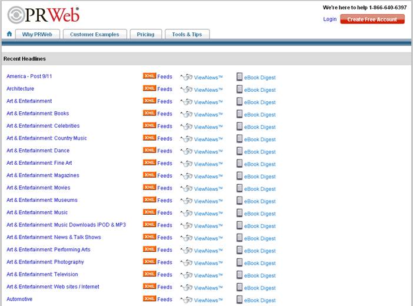Open eBook Digest link for America - Post 9/11
This screenshot has width=413, height=306.
click(259, 78)
